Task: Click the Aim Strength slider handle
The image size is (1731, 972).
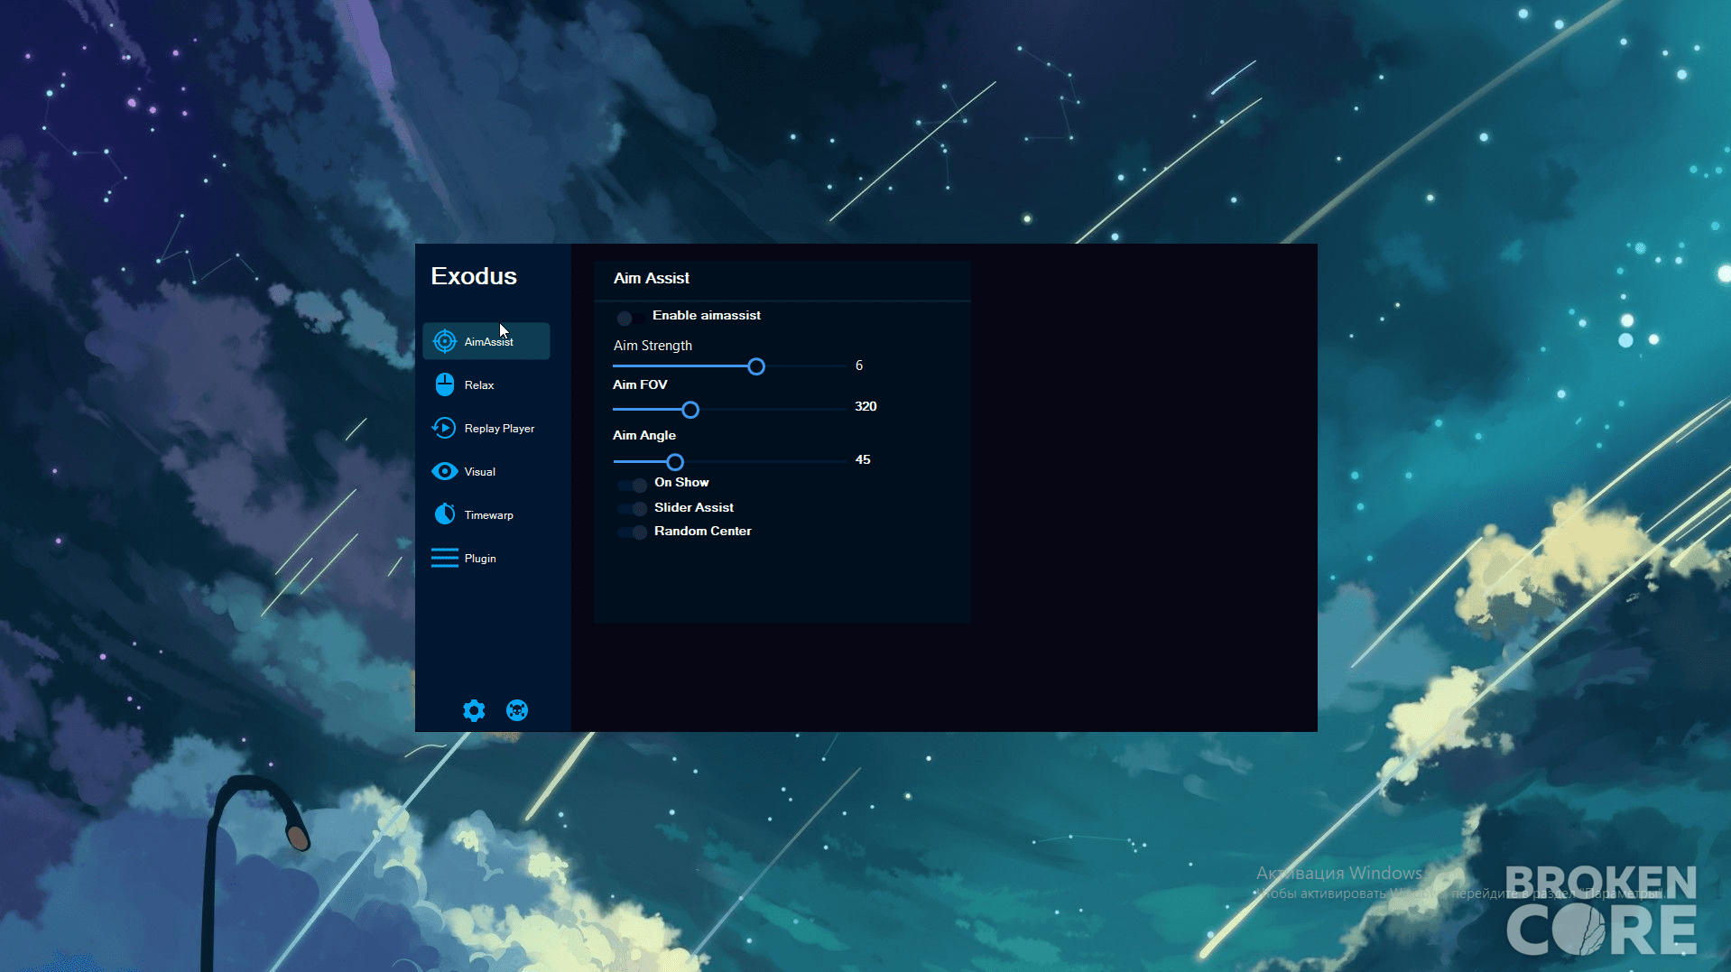Action: pos(756,366)
